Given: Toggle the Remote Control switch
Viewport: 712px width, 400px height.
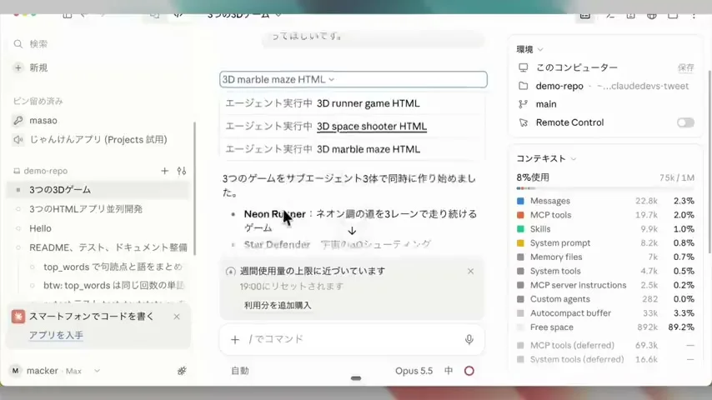Looking at the screenshot, I should 685,122.
